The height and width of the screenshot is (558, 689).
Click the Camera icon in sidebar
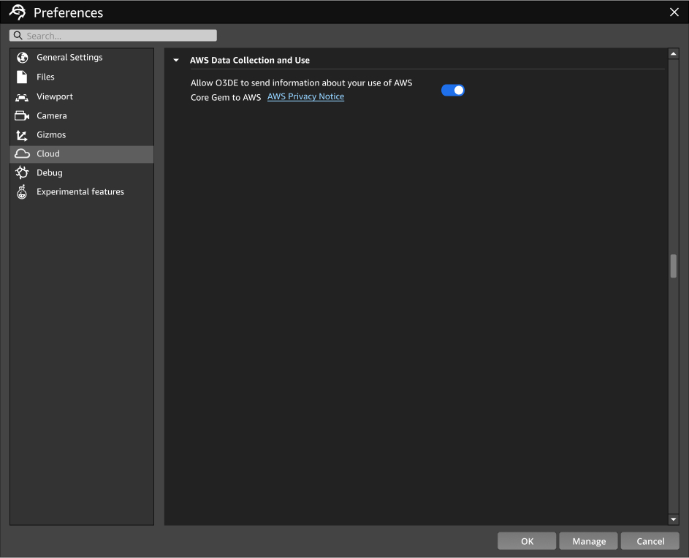(x=22, y=116)
